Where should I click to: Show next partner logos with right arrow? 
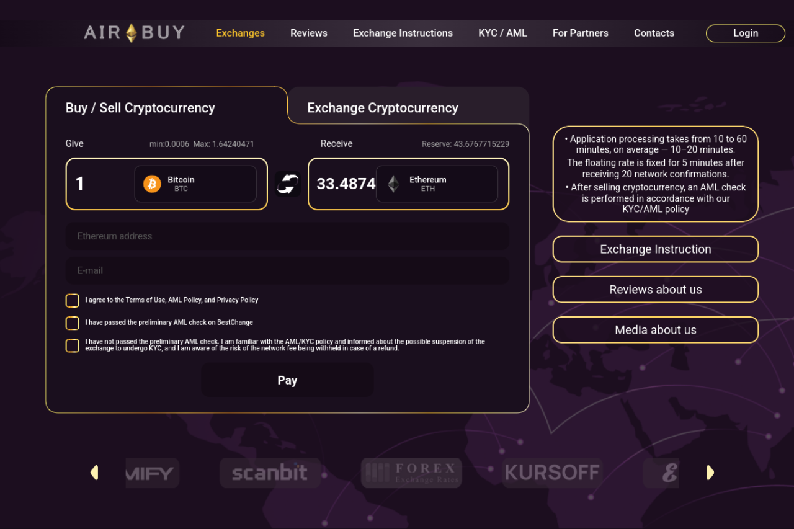pyautogui.click(x=710, y=473)
